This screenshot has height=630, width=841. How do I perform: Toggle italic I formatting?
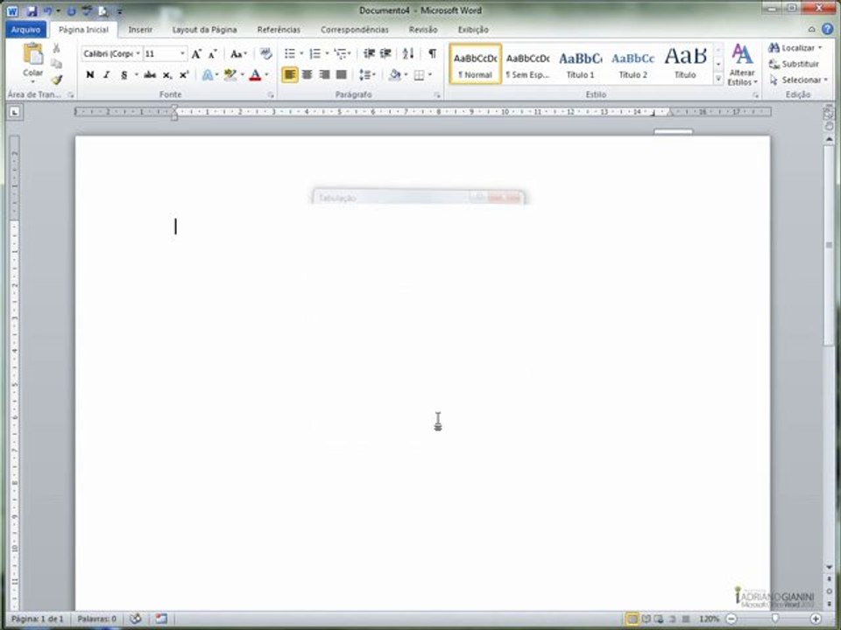(107, 75)
